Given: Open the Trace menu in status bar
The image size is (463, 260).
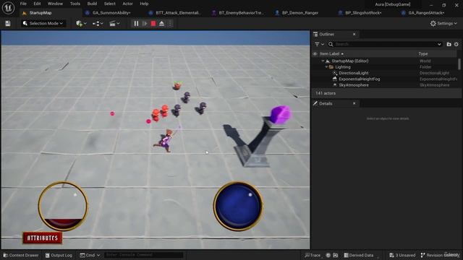Looking at the screenshot, I should (313, 255).
